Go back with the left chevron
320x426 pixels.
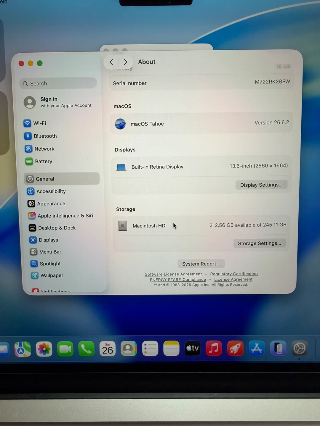coord(111,62)
